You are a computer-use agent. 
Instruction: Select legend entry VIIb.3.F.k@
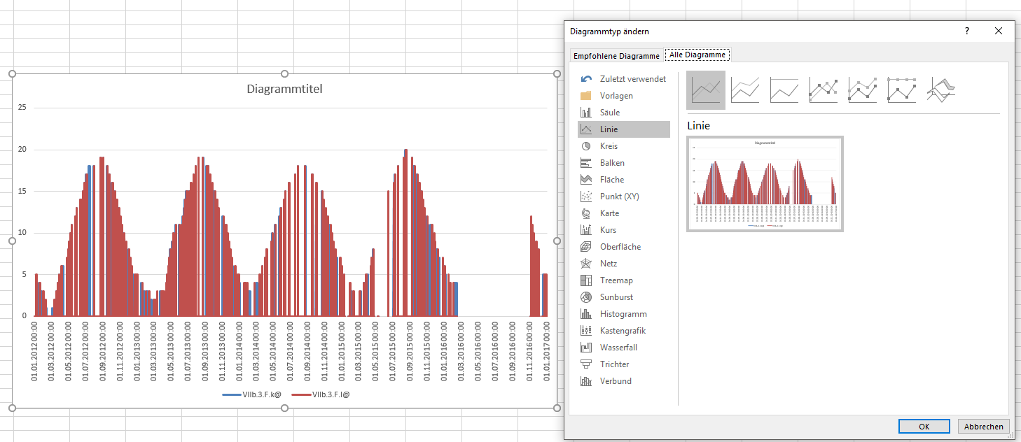pos(251,395)
